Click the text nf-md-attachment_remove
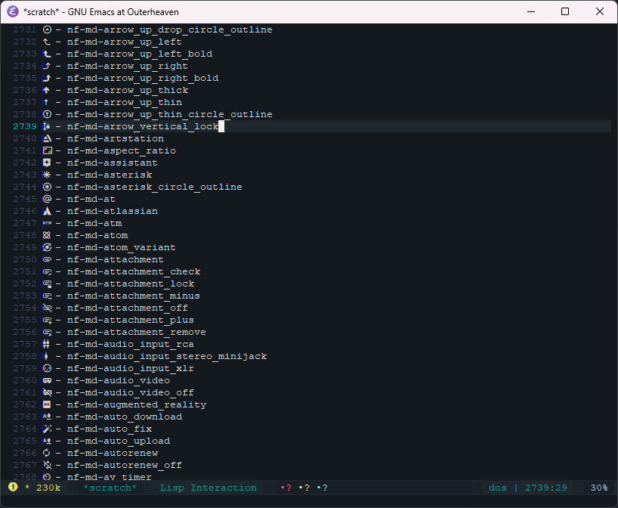 tap(137, 332)
